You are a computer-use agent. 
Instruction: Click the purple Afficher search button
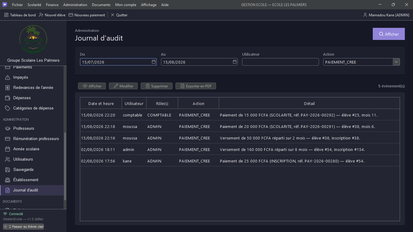(x=389, y=34)
